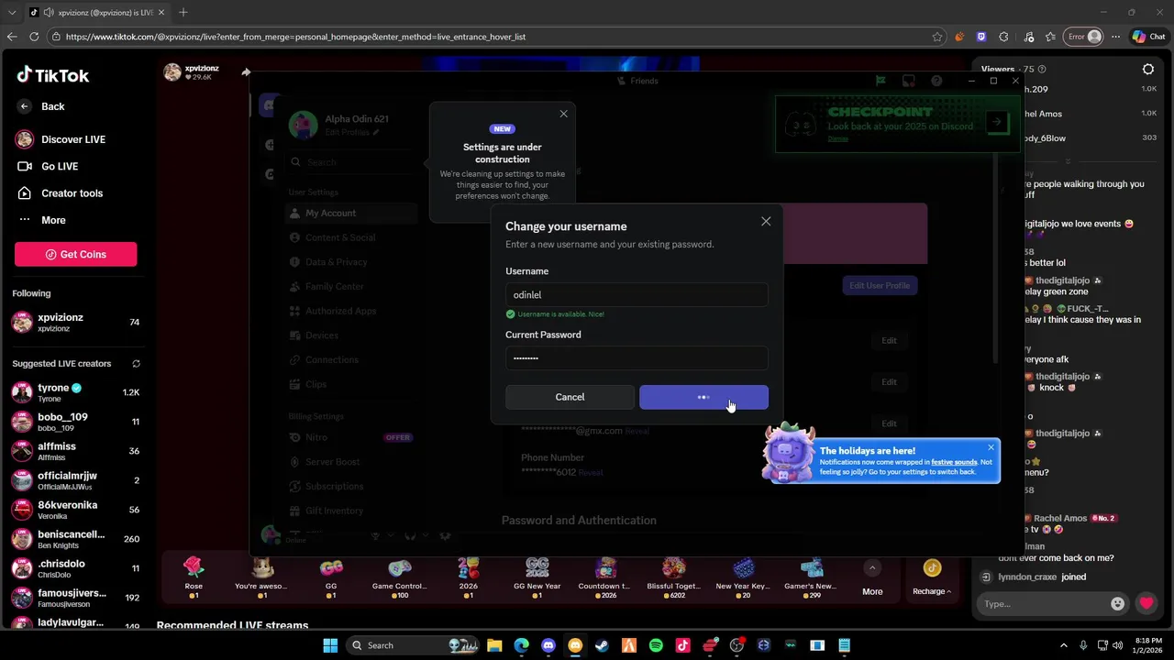The width and height of the screenshot is (1174, 660).
Task: Open a new browser tab with plus
Action: pos(183,12)
